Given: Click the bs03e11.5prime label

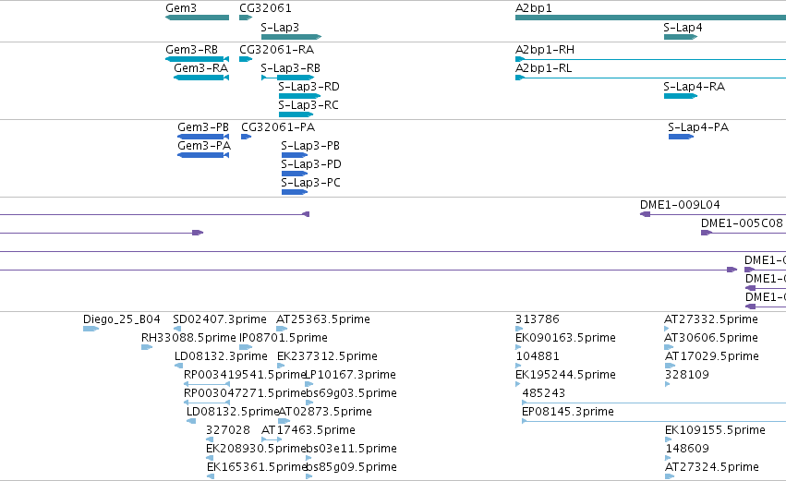Looking at the screenshot, I should 351,449.
